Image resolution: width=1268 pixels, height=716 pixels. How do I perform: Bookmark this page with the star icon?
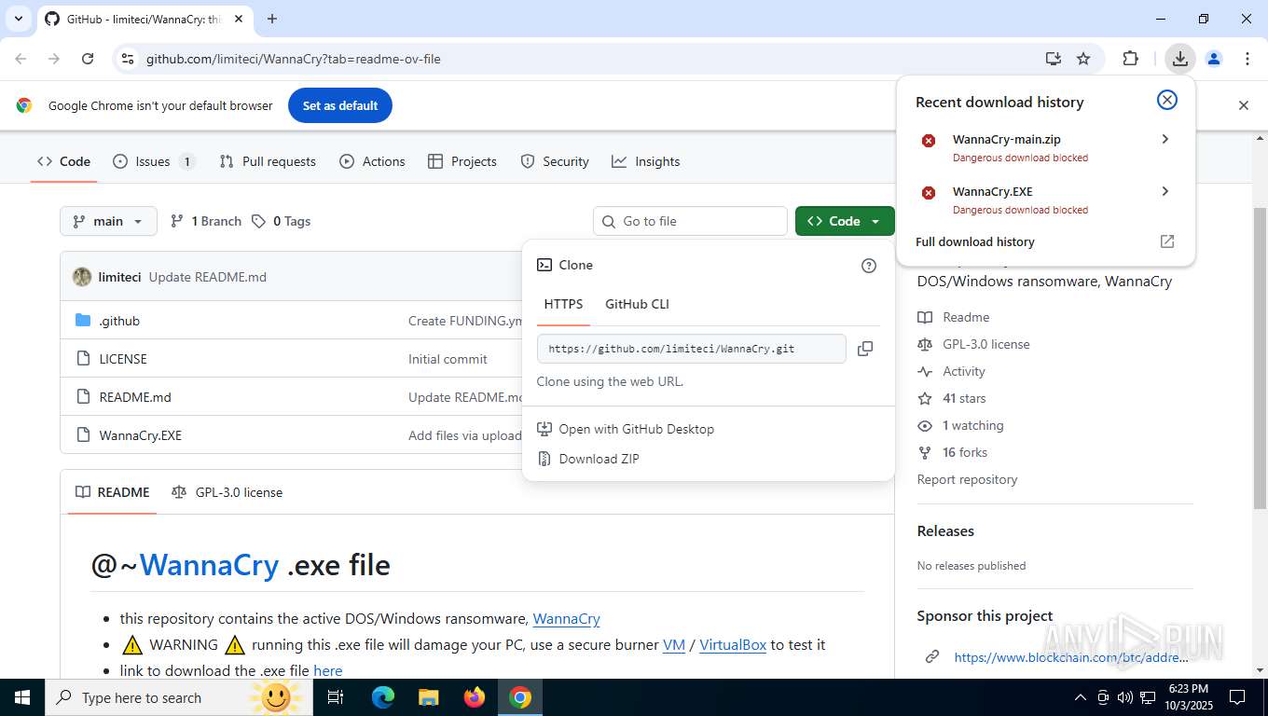tap(1083, 59)
